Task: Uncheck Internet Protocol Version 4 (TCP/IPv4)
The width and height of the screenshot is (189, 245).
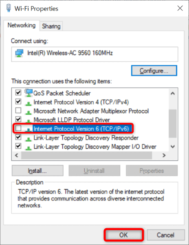Action: (x=18, y=102)
